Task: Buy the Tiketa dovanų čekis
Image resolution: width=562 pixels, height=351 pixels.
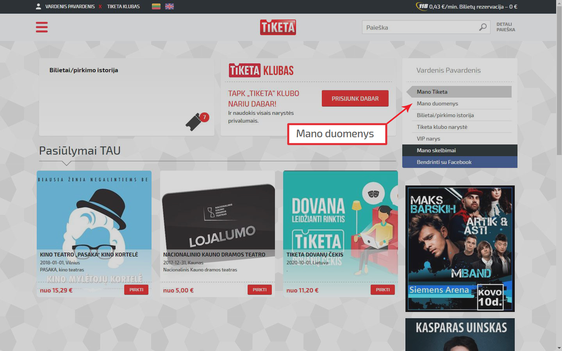Action: tap(383, 290)
